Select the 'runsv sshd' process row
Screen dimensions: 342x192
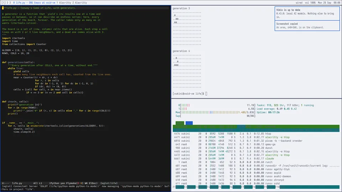pyautogui.click(x=256, y=183)
